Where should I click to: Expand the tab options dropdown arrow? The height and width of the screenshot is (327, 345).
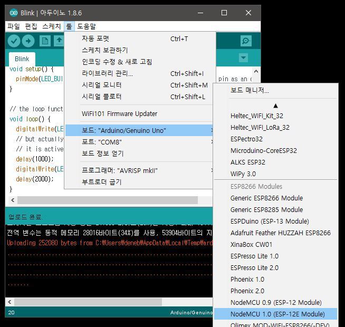tap(243, 58)
